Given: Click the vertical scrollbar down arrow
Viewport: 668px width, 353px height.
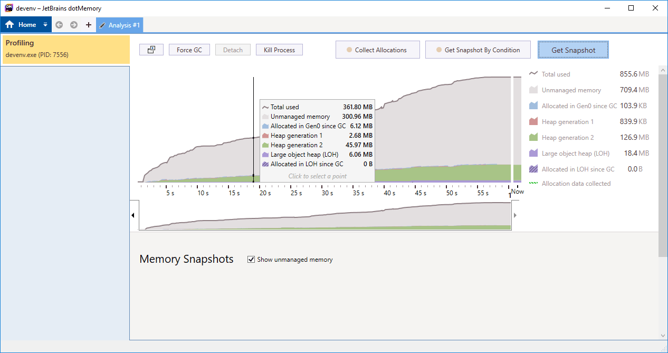Looking at the screenshot, I should [x=663, y=335].
